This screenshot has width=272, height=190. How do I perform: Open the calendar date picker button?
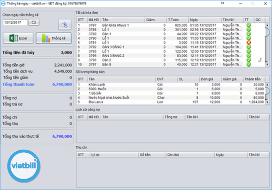point(34,22)
